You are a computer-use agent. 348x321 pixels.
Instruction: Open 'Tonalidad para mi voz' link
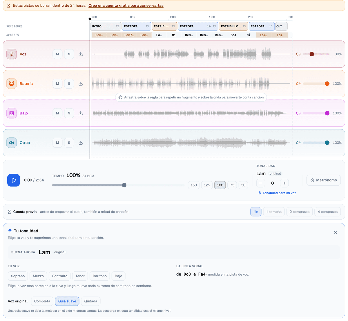[277, 193]
